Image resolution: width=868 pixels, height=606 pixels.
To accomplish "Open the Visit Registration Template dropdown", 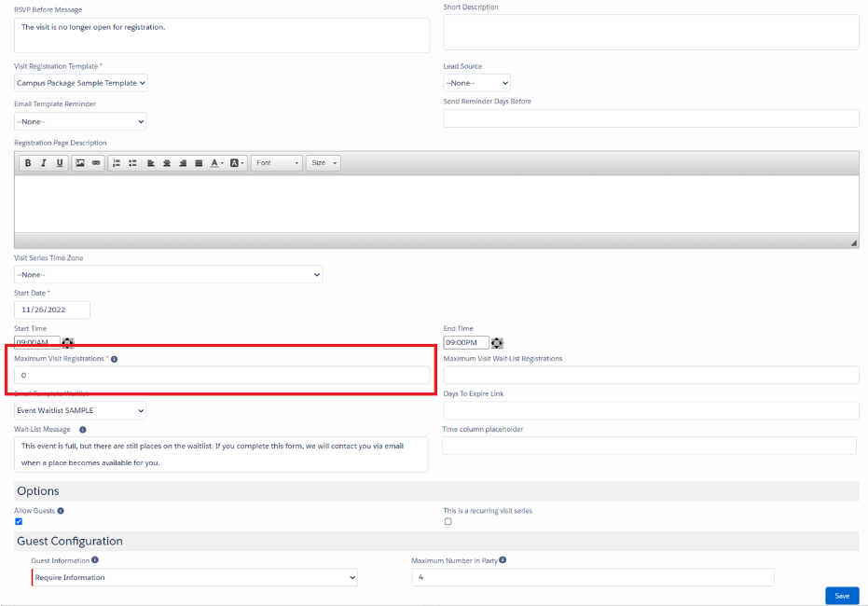I will [81, 83].
